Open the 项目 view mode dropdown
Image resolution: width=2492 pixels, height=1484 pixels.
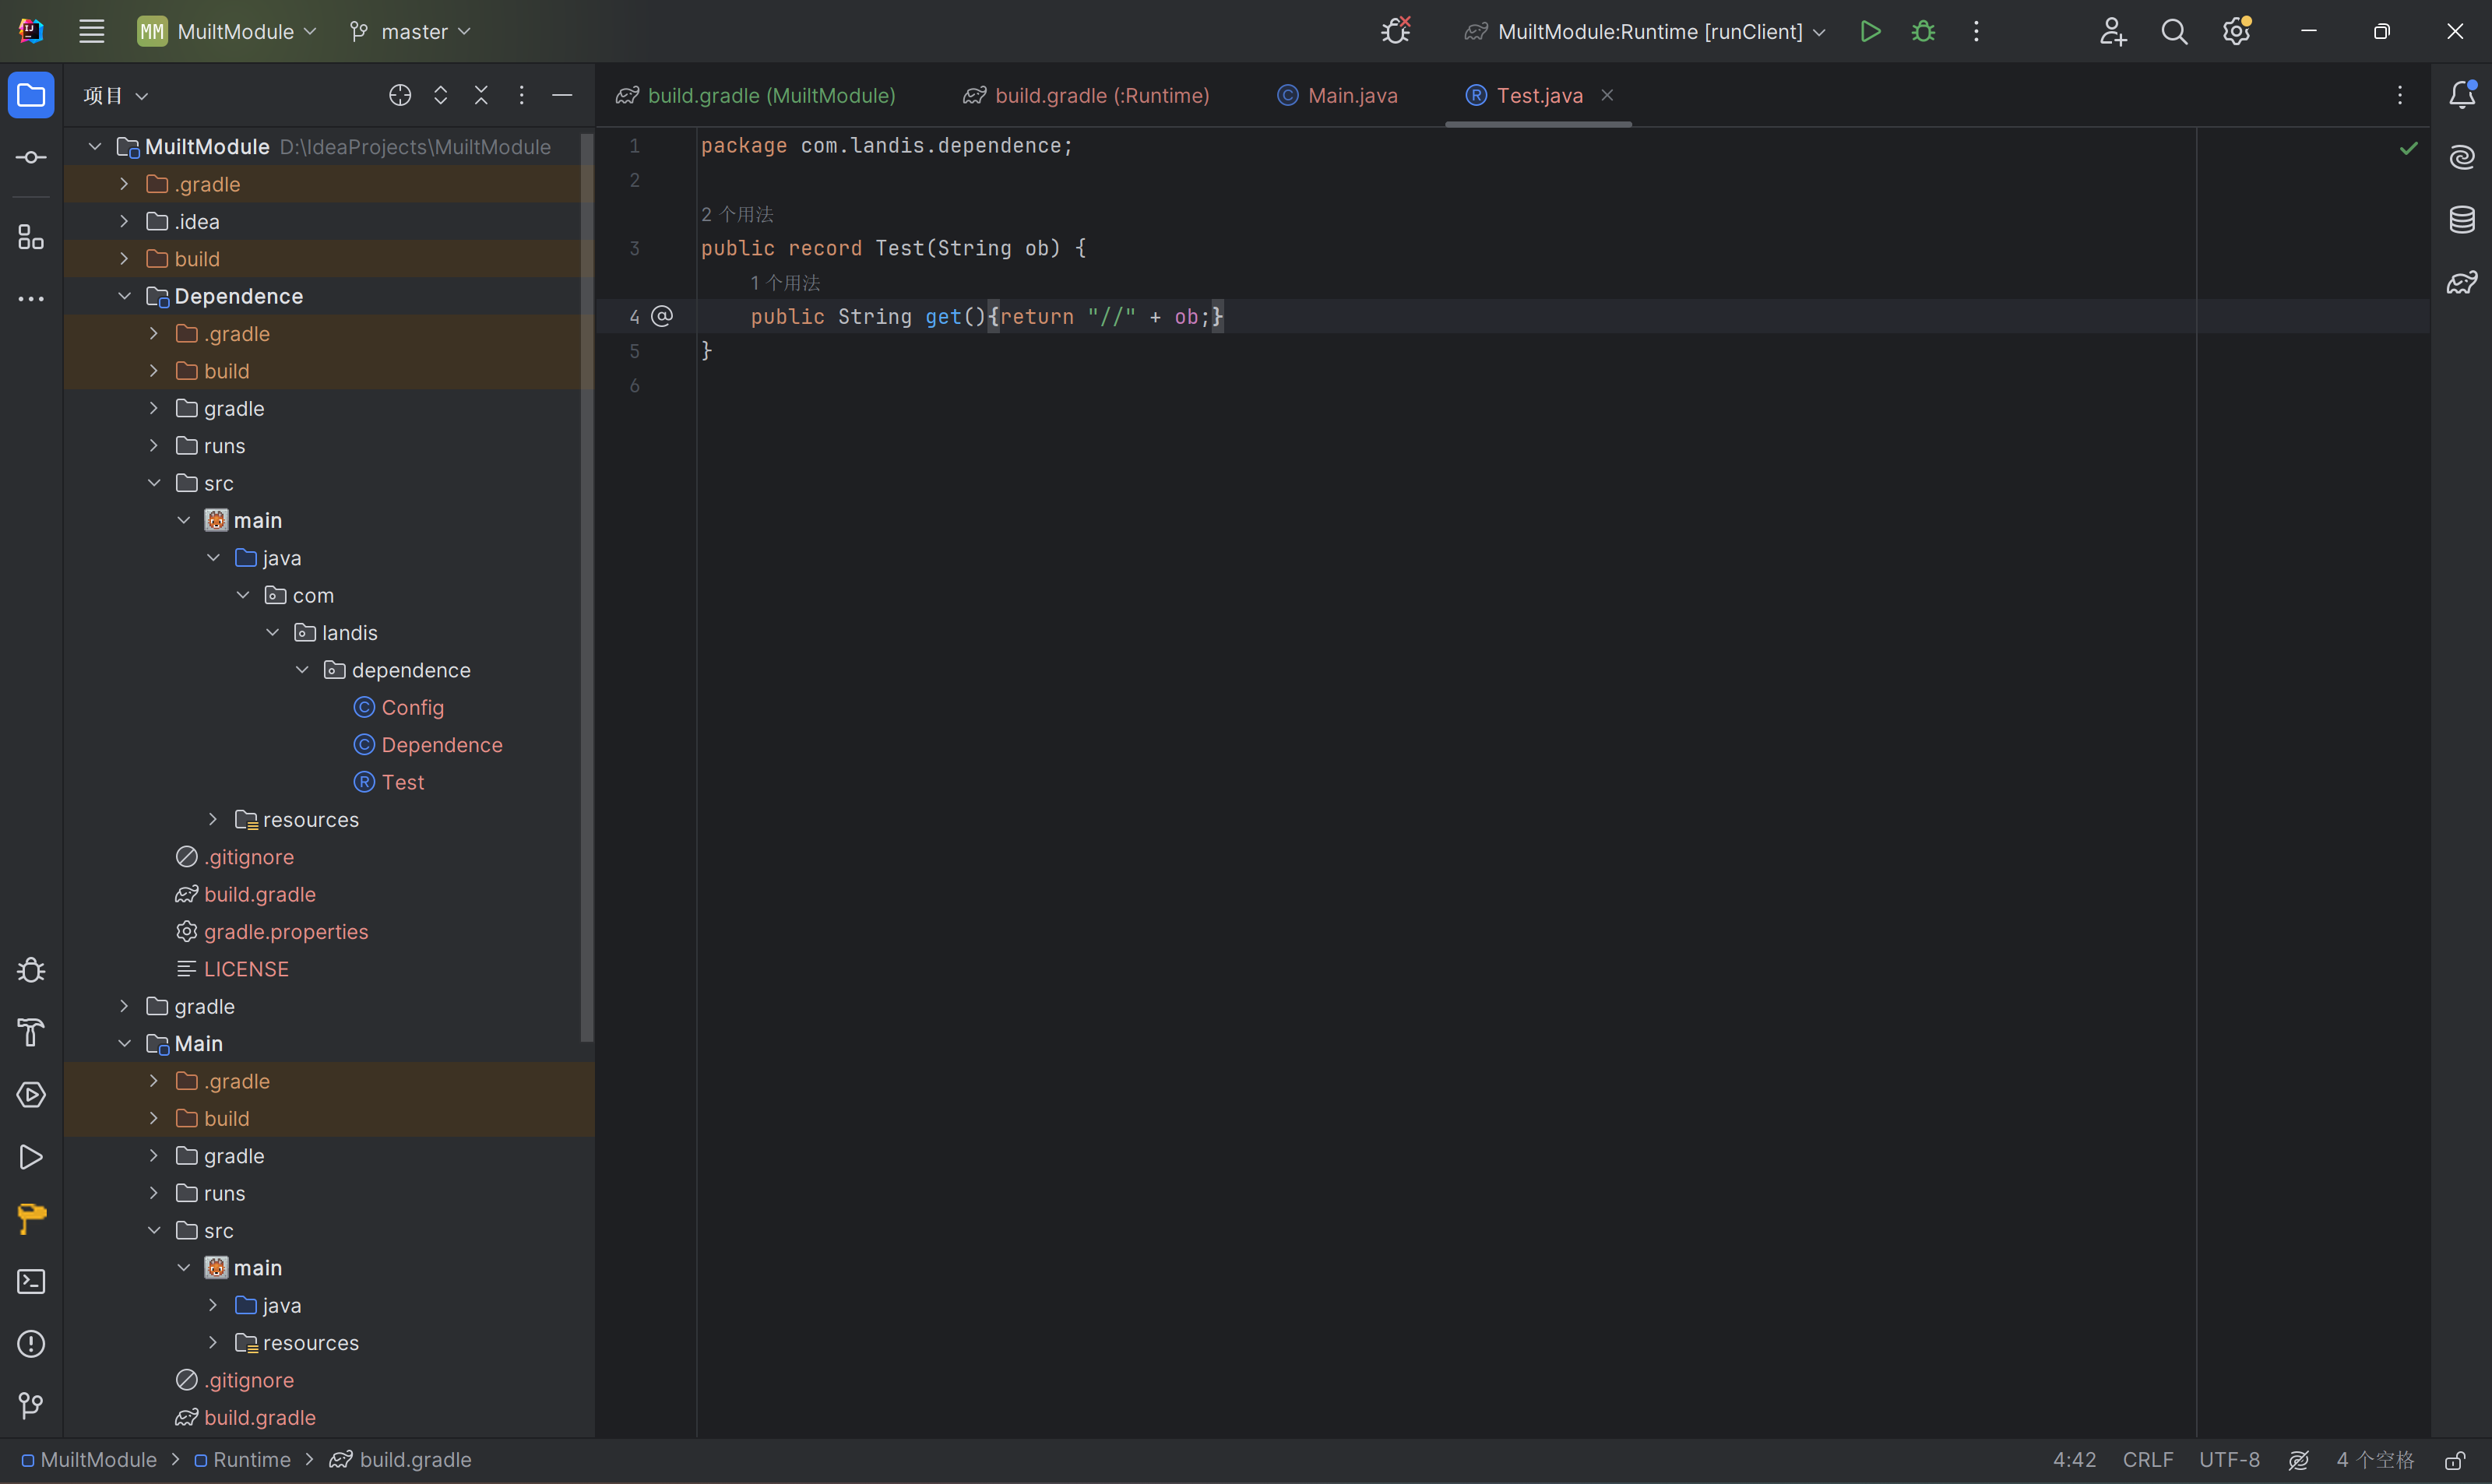(116, 95)
